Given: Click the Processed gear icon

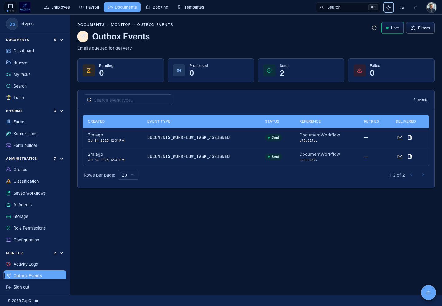Looking at the screenshot, I should 179,70.
